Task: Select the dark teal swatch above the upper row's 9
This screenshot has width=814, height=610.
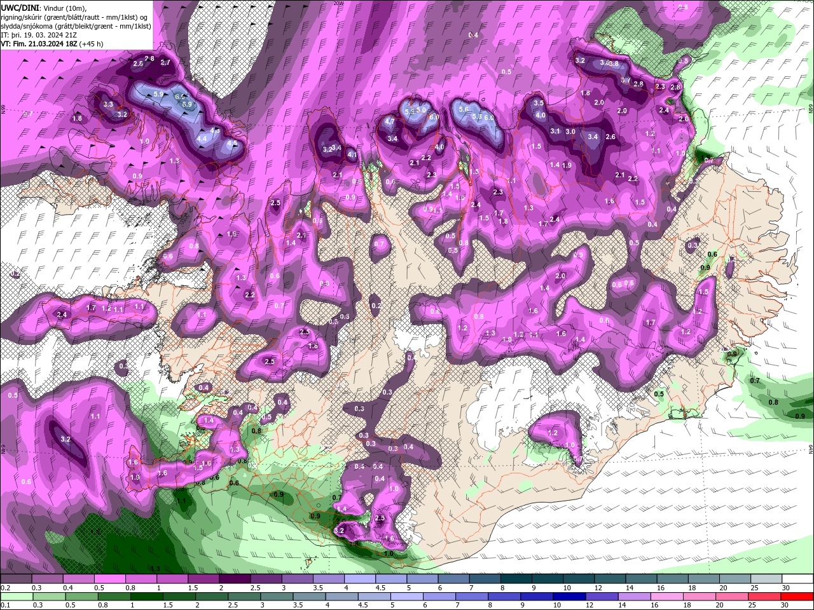Action: (x=548, y=578)
